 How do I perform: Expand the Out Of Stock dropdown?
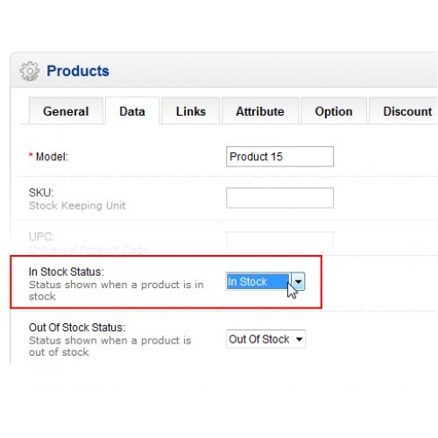pos(265,339)
